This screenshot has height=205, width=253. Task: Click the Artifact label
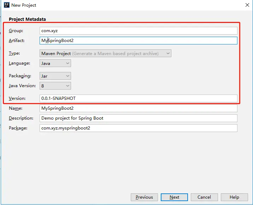[x=17, y=41]
